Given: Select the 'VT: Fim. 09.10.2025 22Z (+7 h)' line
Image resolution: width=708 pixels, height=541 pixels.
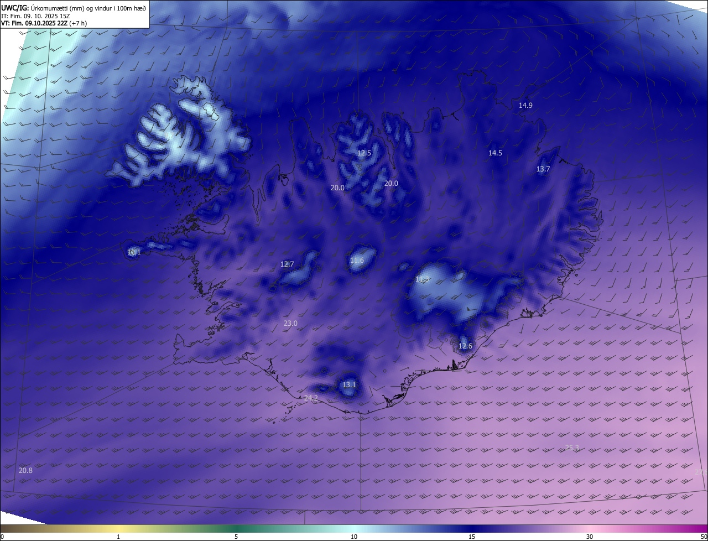Looking at the screenshot, I should click(44, 23).
